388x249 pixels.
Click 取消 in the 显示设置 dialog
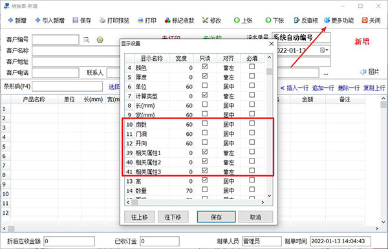(x=255, y=217)
